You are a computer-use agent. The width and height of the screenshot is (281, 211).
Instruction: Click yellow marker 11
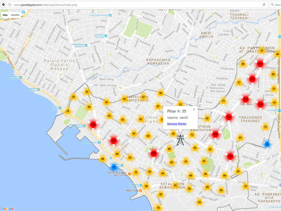click(136, 172)
